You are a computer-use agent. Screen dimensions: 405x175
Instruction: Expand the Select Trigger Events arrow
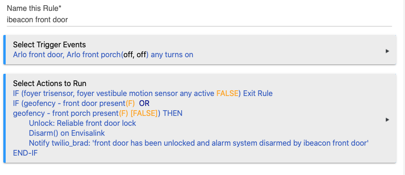pyautogui.click(x=387, y=51)
